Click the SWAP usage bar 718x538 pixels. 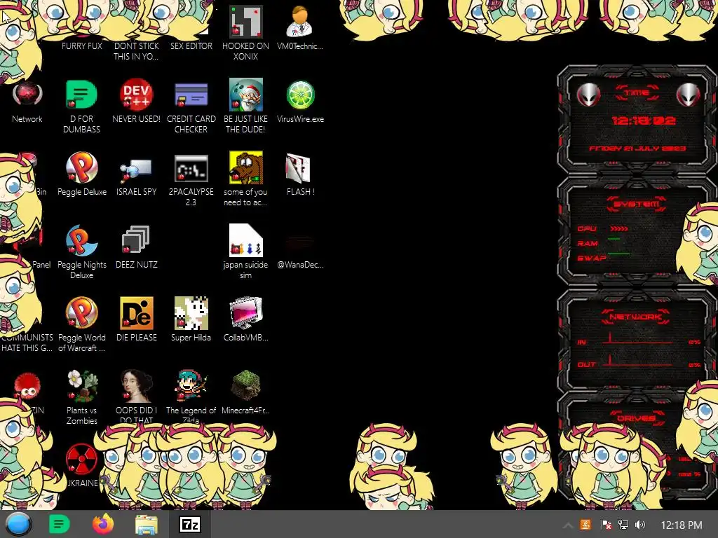[618, 253]
